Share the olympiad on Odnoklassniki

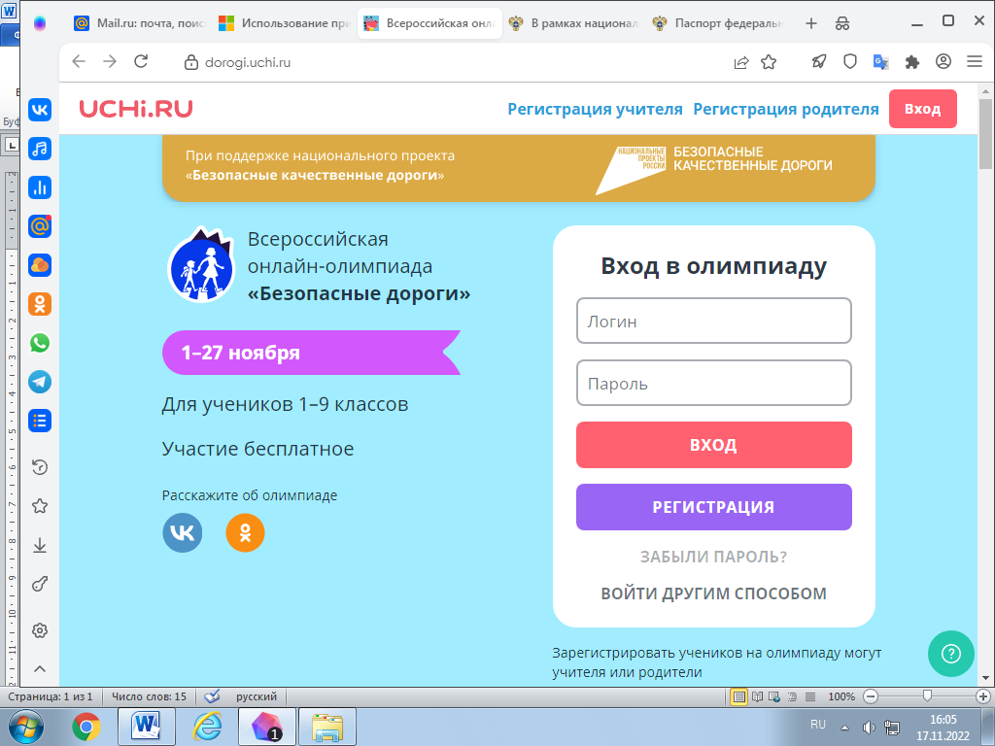point(245,533)
